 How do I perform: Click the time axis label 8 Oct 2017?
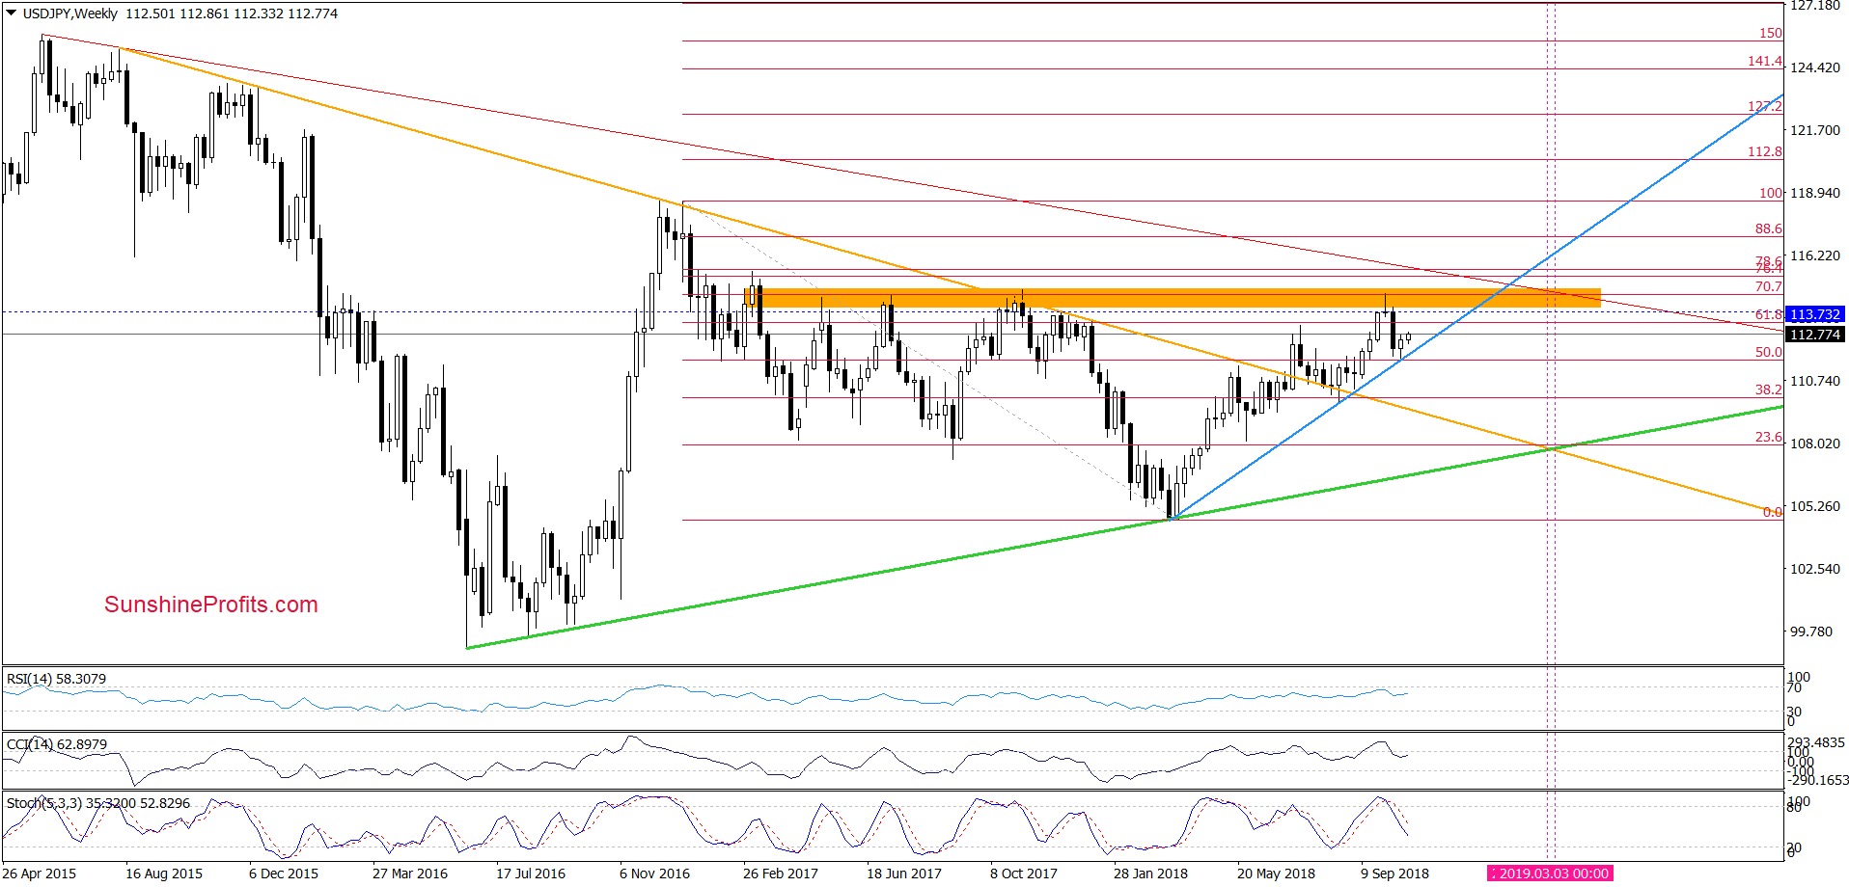pyautogui.click(x=1024, y=874)
